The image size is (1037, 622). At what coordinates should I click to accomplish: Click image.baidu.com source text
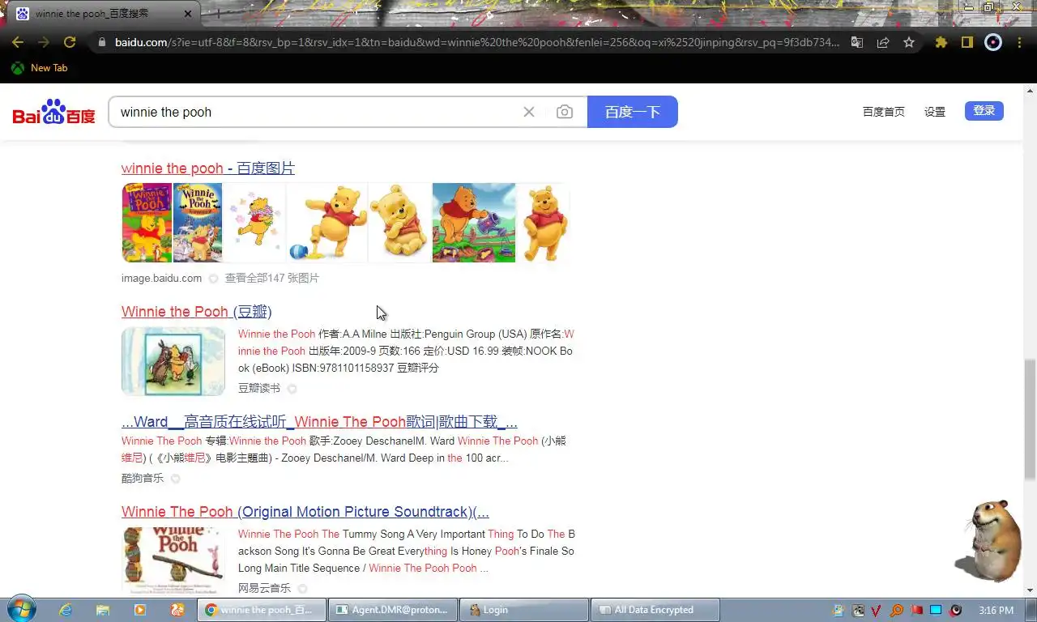pos(161,278)
